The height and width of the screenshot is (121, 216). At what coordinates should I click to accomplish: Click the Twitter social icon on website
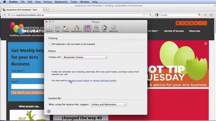pyautogui.click(x=196, y=23)
